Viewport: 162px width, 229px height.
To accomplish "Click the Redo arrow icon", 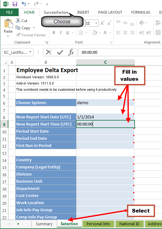I will tap(36, 4).
